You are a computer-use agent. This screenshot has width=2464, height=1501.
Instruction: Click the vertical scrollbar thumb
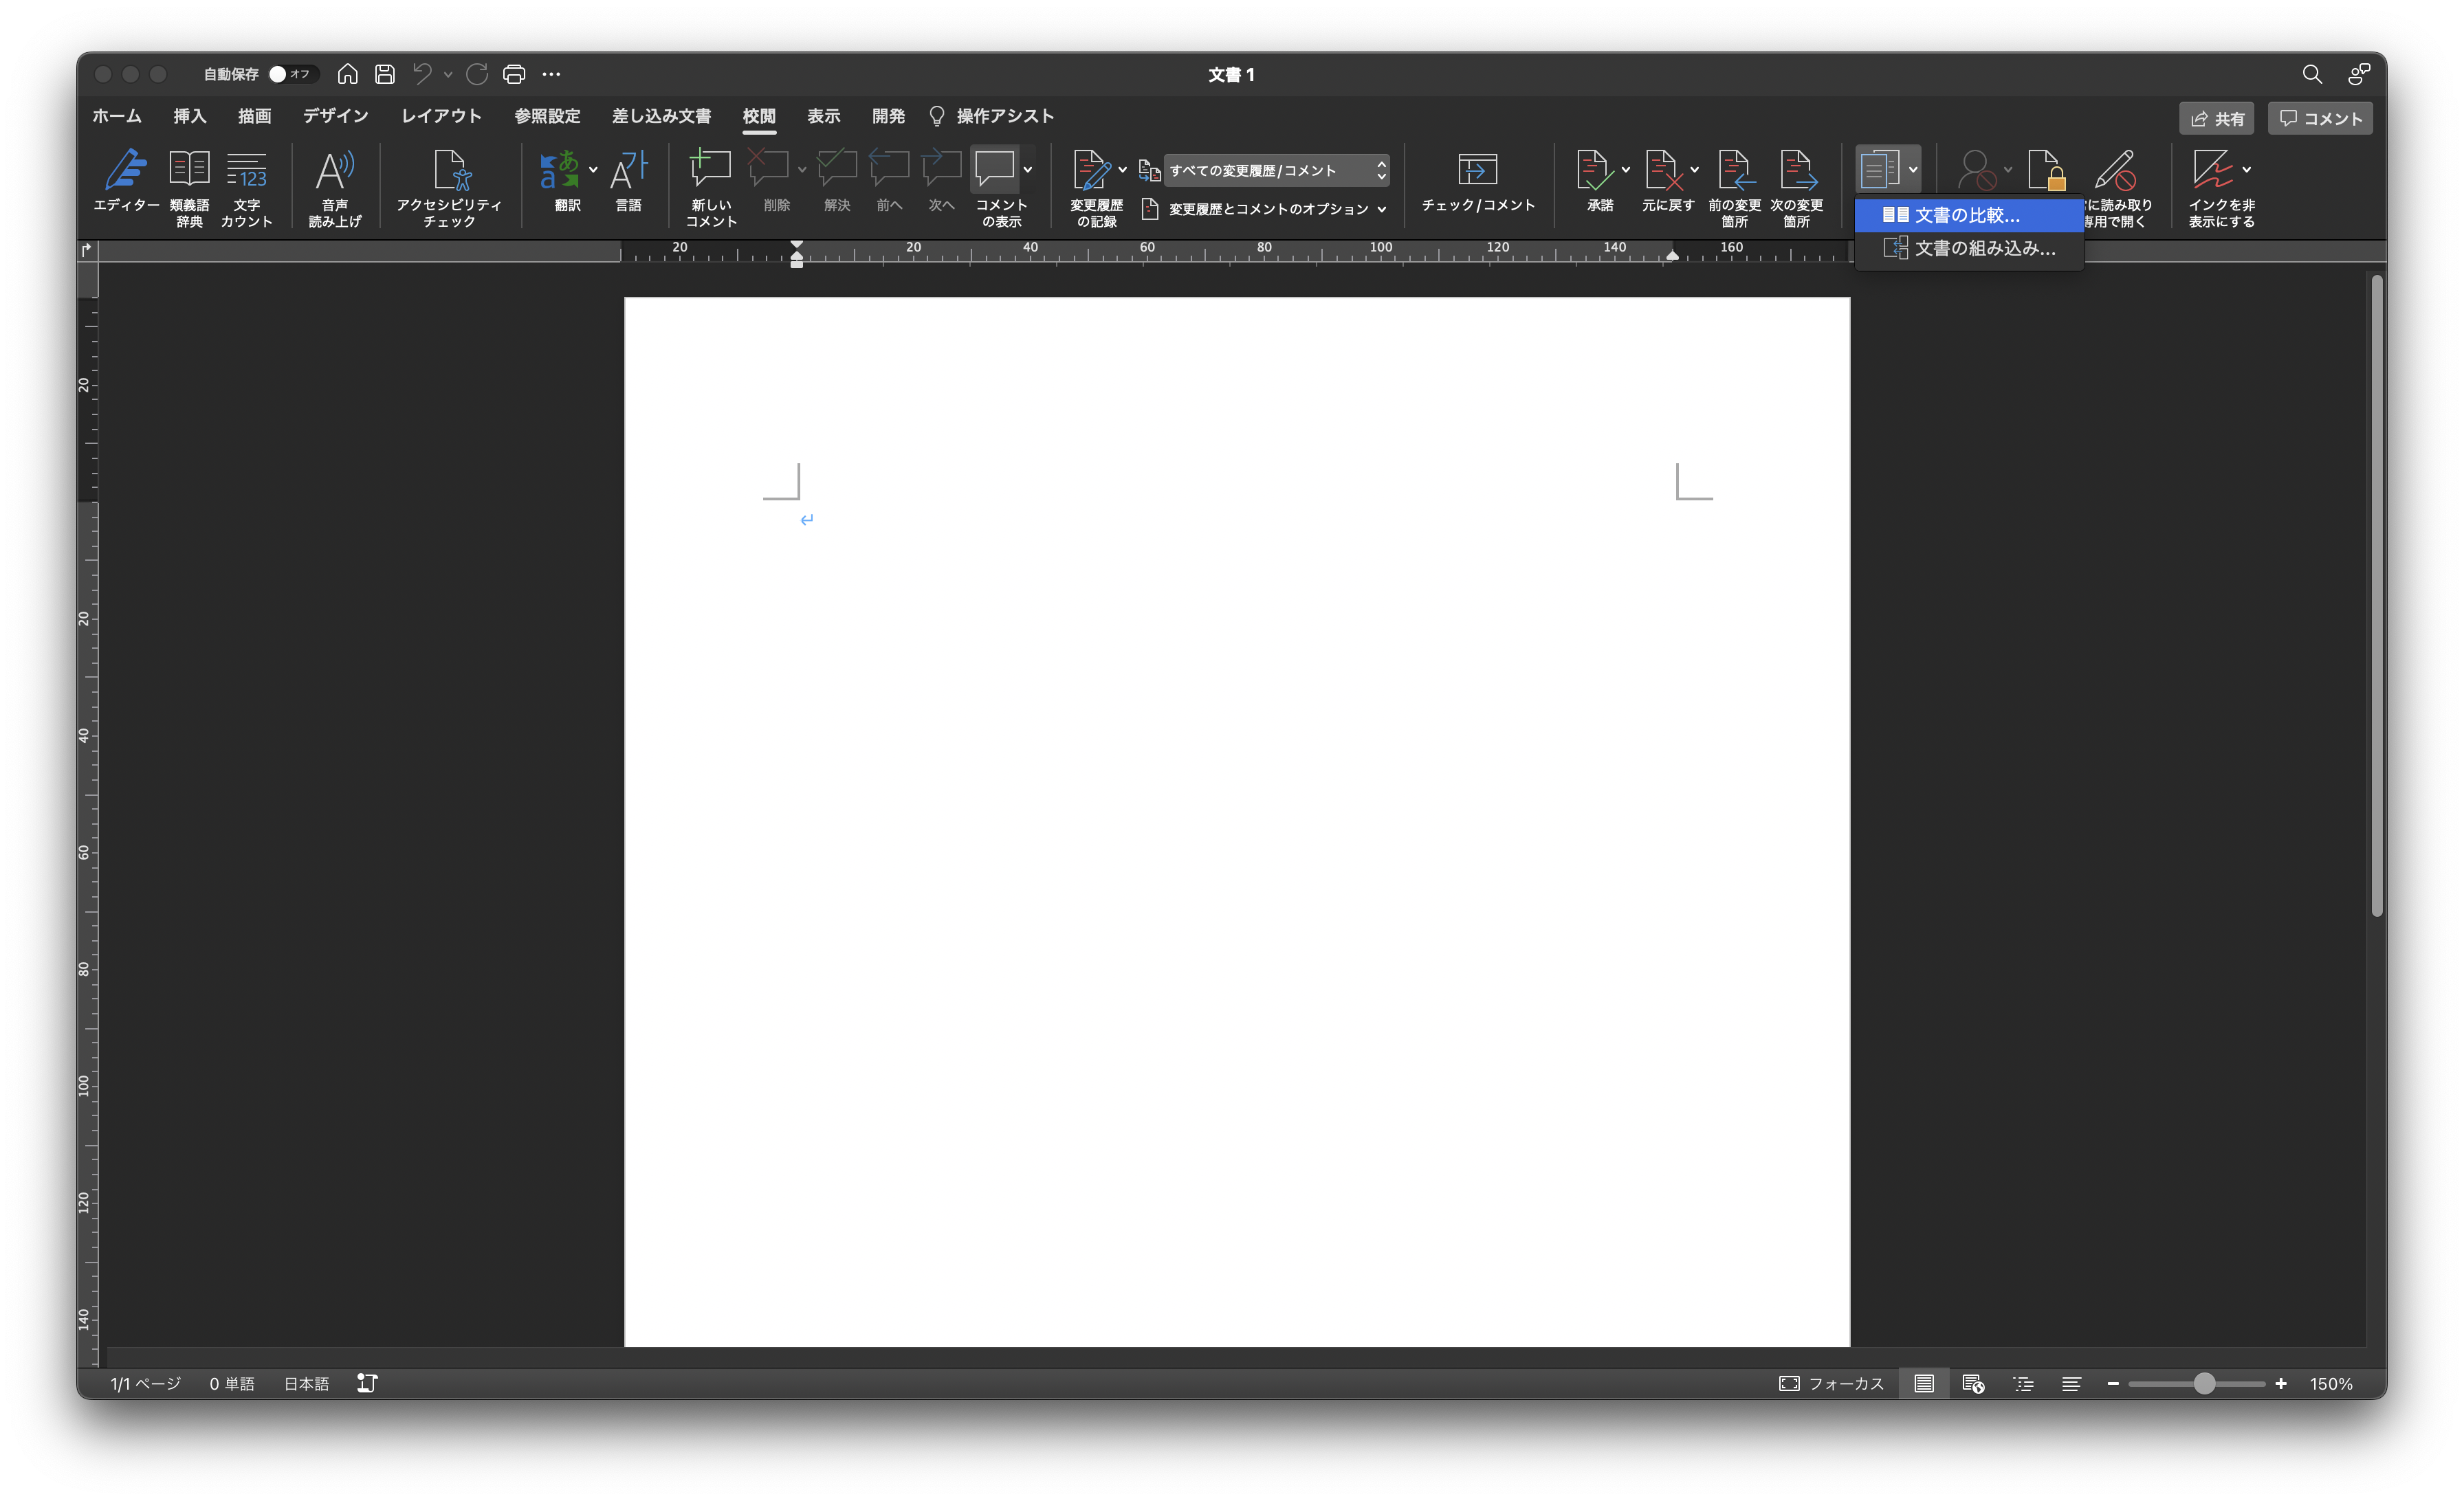point(2377,596)
